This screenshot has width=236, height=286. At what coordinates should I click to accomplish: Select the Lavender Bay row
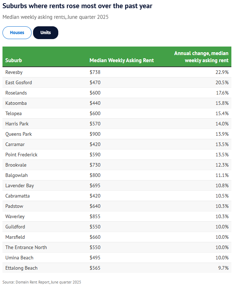[117, 185]
